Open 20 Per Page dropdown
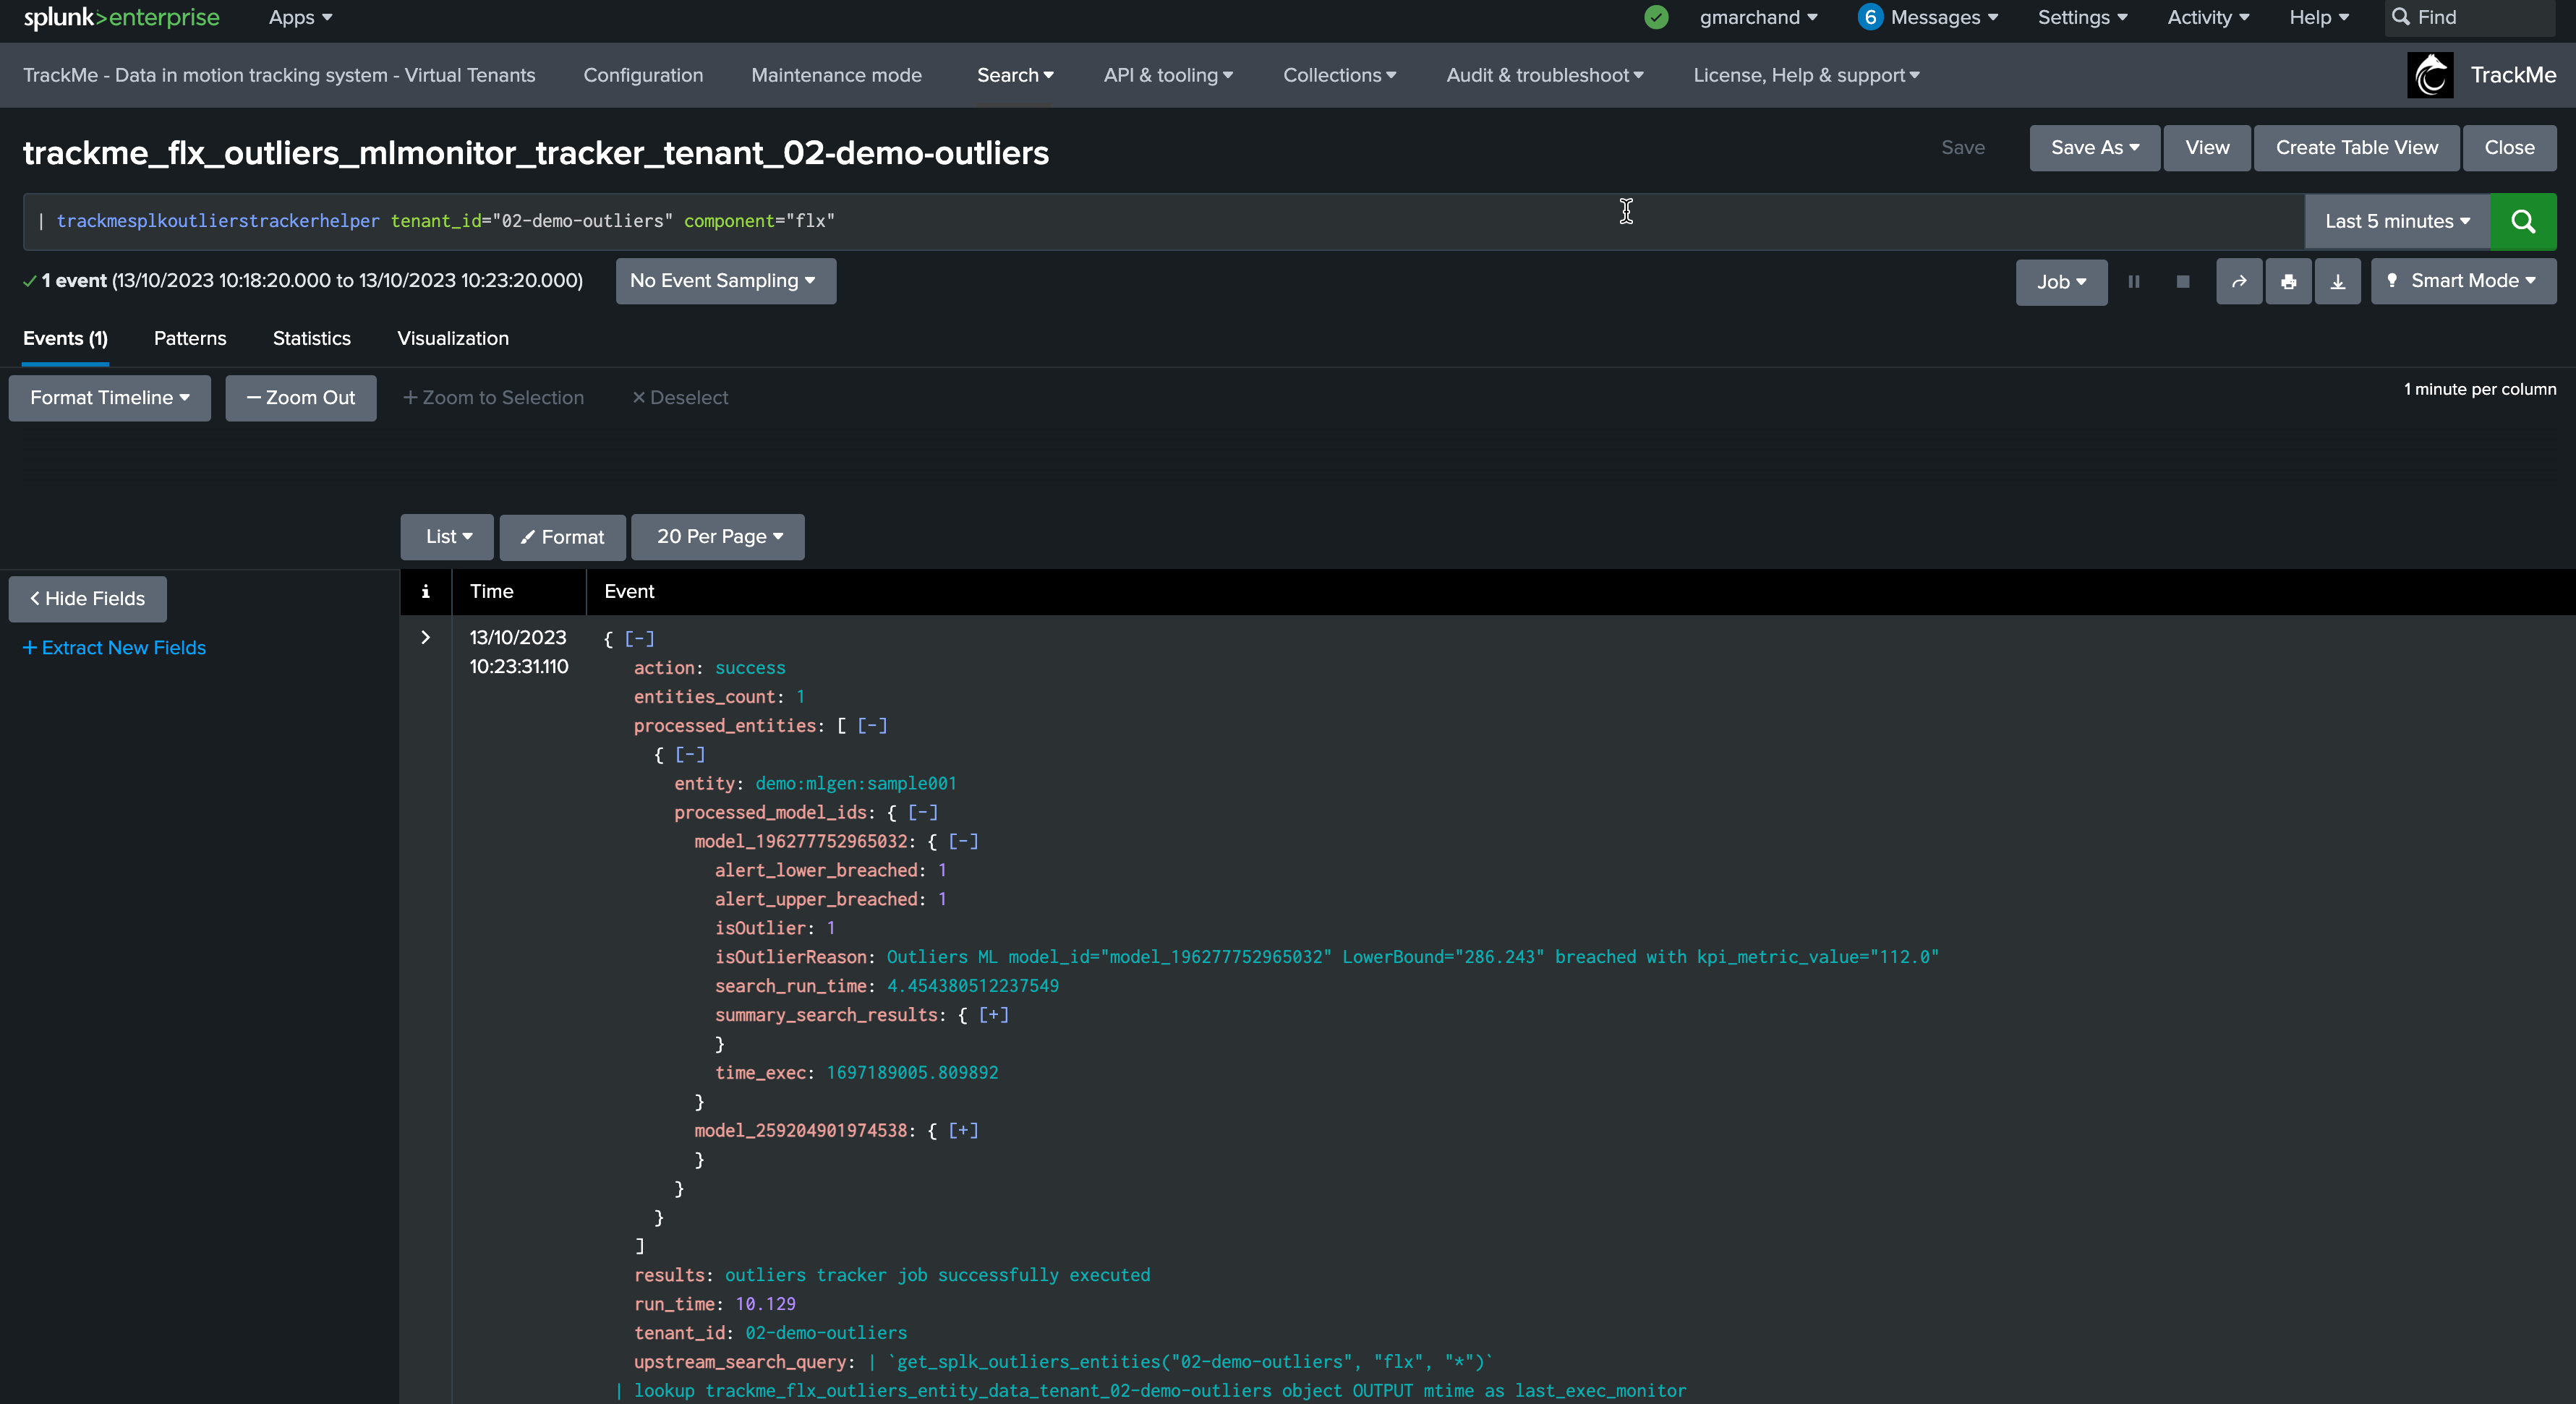This screenshot has width=2576, height=1404. tap(718, 537)
